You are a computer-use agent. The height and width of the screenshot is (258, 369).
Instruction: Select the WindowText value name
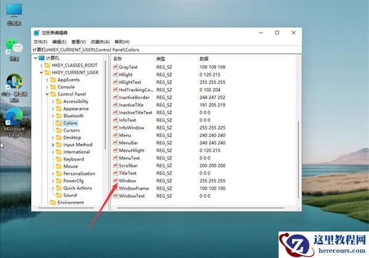pyautogui.click(x=132, y=196)
